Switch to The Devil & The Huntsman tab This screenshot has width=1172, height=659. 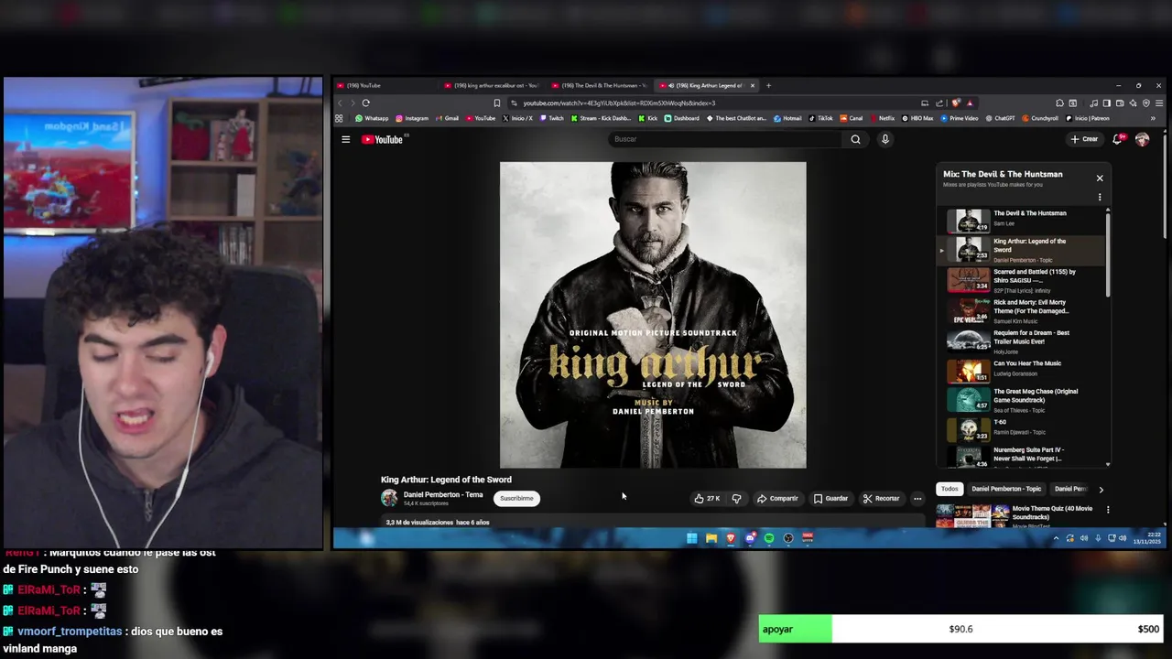point(601,85)
